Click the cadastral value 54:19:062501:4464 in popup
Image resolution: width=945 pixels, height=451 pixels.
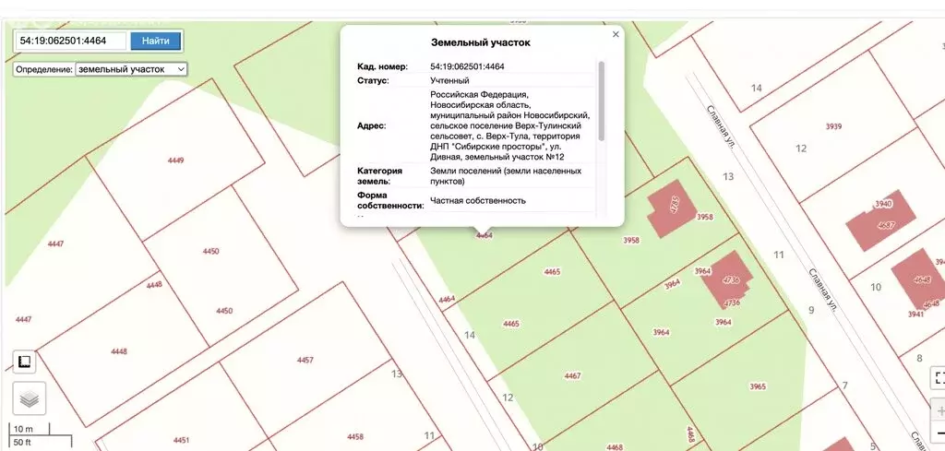tap(467, 66)
